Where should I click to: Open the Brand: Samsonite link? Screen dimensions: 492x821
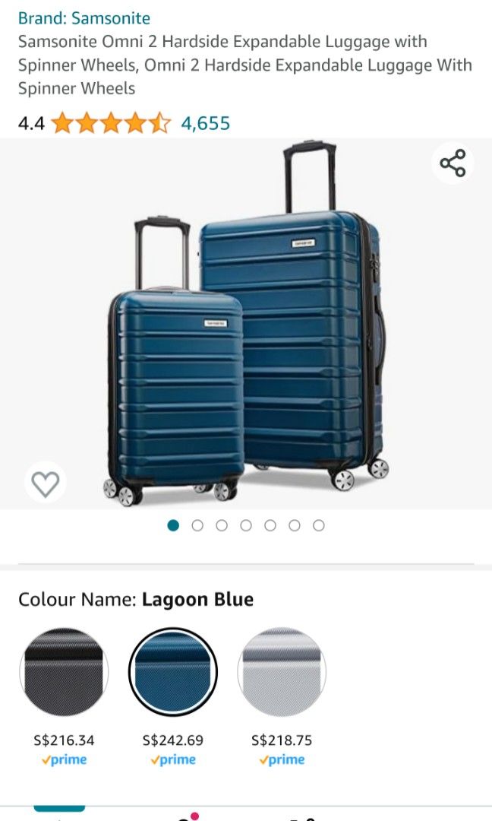(84, 18)
